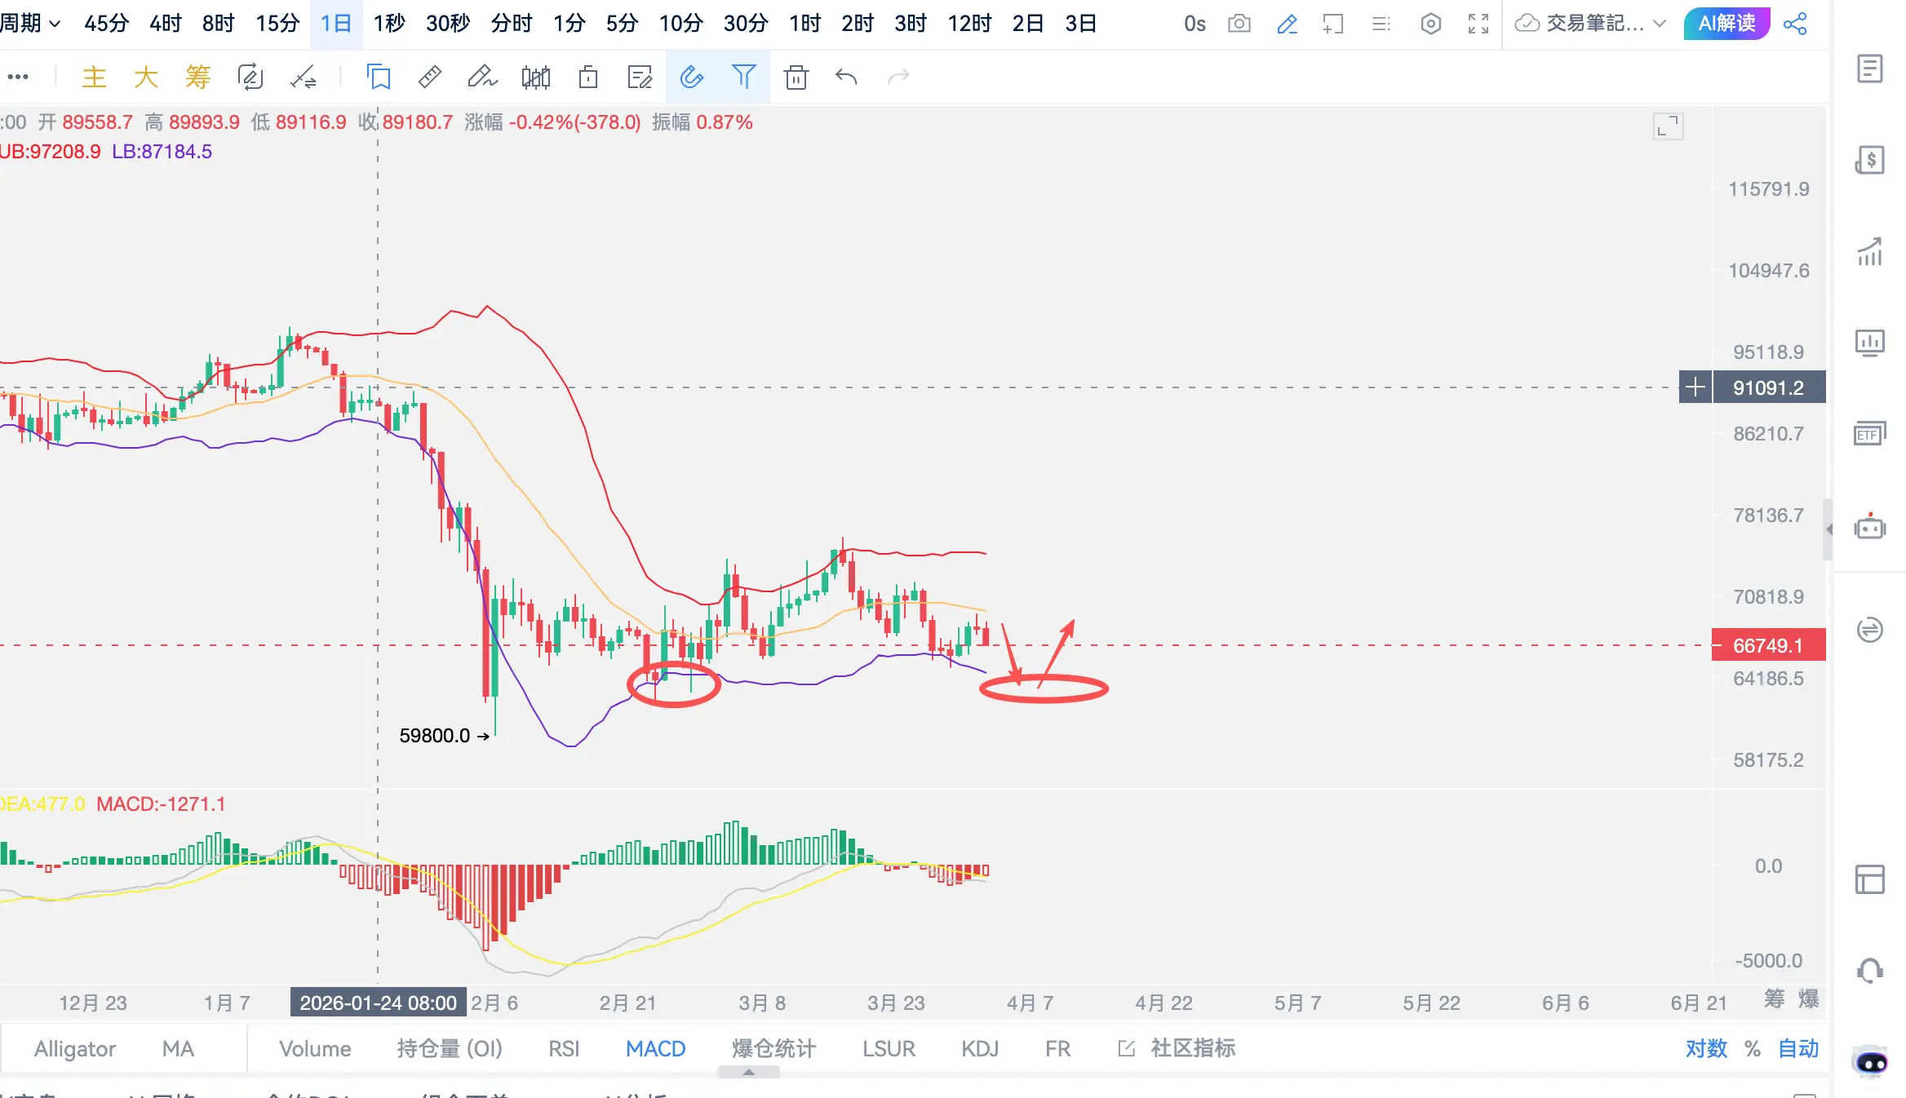The image size is (1906, 1098).
Task: Switch to the 4时 timeframe tab
Action: [165, 24]
